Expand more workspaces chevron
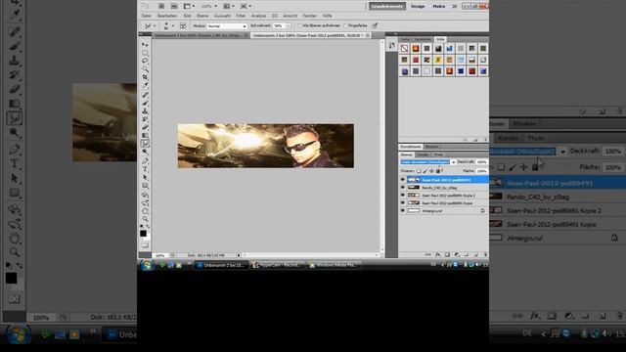 [454, 6]
